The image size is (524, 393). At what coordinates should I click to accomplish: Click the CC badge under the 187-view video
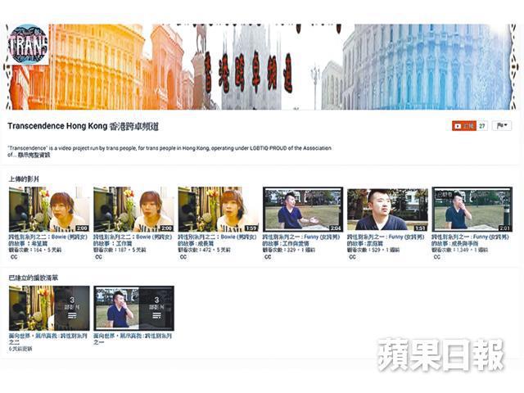click(x=98, y=257)
